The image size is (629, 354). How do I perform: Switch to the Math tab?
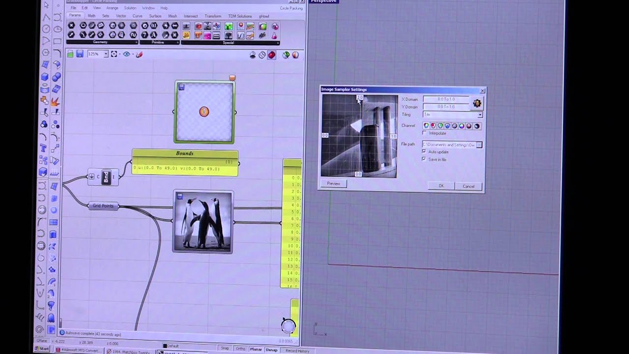(91, 16)
